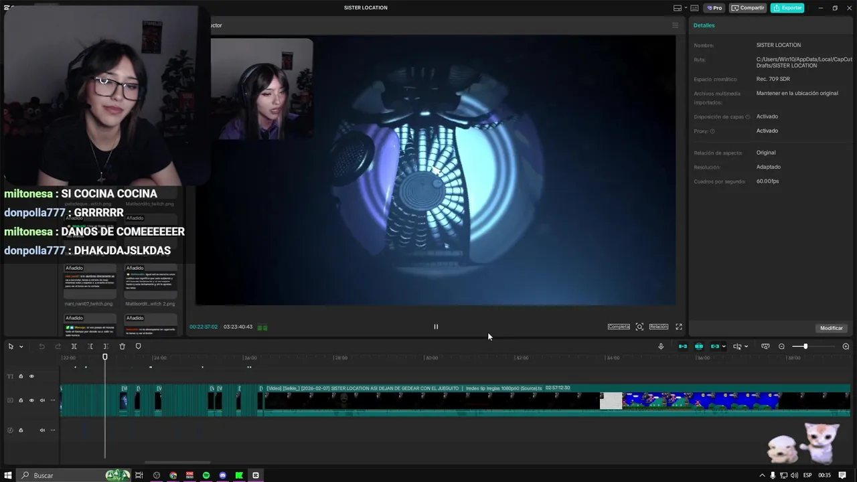The width and height of the screenshot is (857, 482).
Task: Open linkage options dropdown arrow
Action: (x=724, y=347)
